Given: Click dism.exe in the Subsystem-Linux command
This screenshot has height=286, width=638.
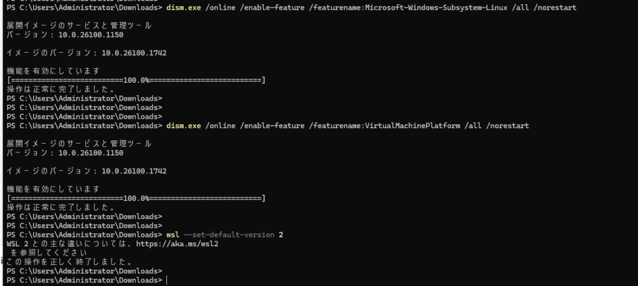Looking at the screenshot, I should click(184, 8).
